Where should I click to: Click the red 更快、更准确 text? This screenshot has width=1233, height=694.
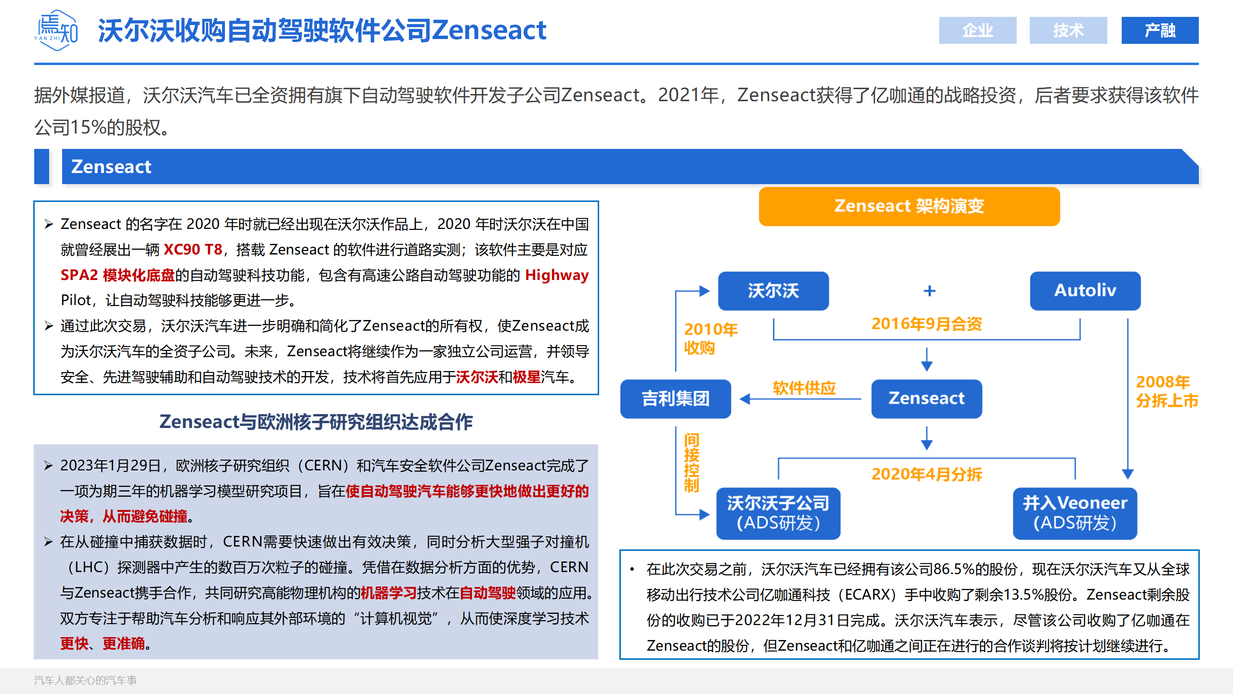102,643
